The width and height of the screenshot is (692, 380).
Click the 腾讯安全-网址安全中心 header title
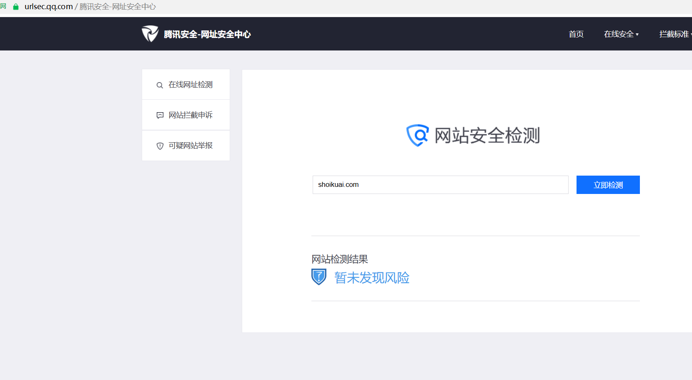tap(207, 34)
